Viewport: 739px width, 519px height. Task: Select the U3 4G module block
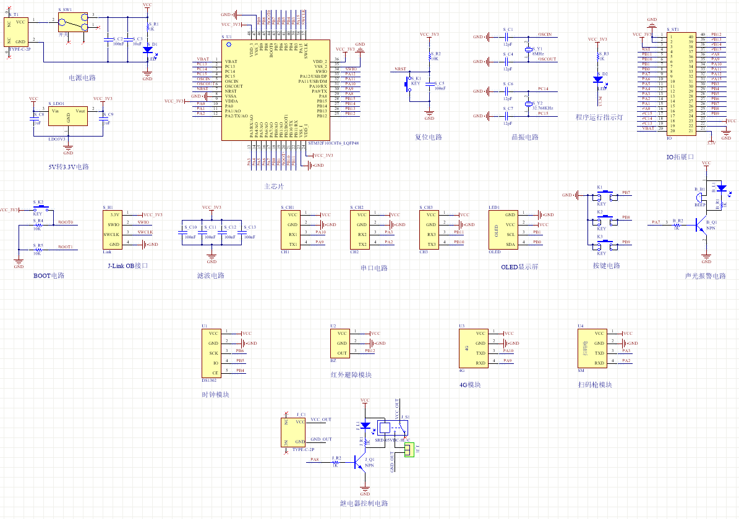[473, 348]
